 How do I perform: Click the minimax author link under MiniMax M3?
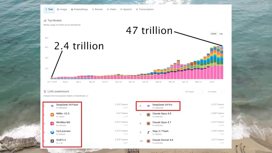click(x=62, y=125)
